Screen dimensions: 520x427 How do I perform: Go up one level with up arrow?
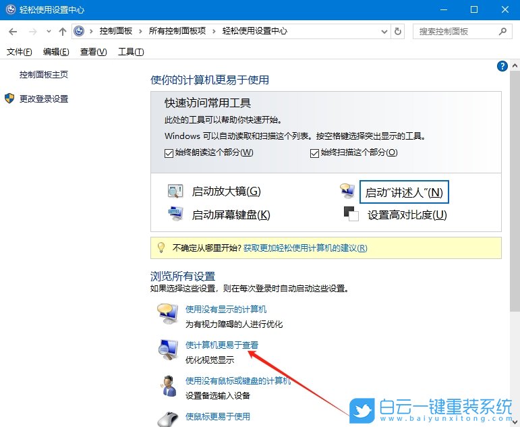point(62,32)
